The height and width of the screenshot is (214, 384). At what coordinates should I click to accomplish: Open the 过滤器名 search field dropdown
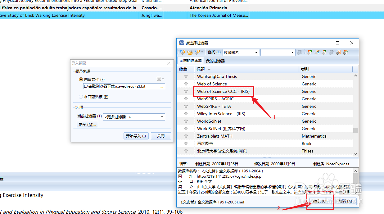tap(256, 52)
